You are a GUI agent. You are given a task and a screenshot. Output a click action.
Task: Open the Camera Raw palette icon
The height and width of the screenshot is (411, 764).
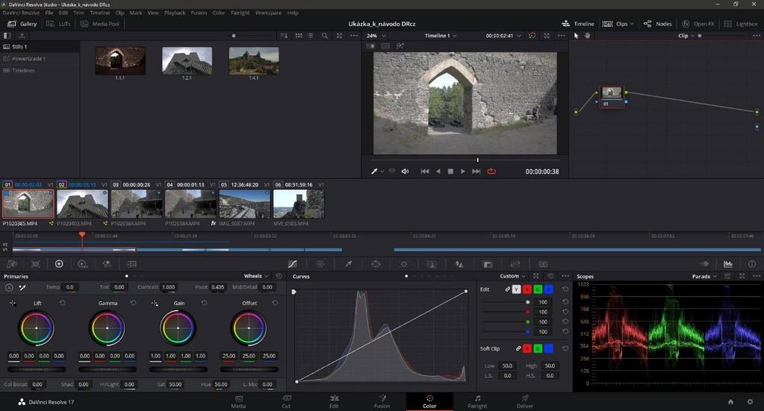tap(12, 264)
